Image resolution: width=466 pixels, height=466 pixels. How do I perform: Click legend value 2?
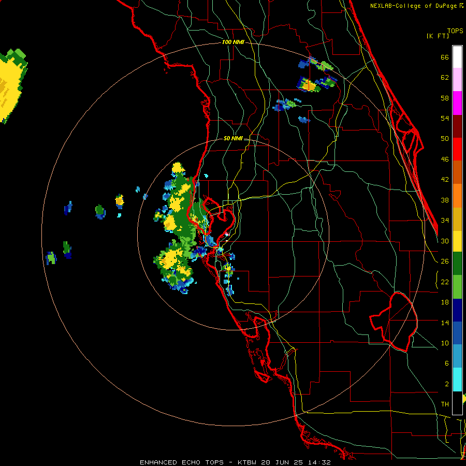point(447,384)
